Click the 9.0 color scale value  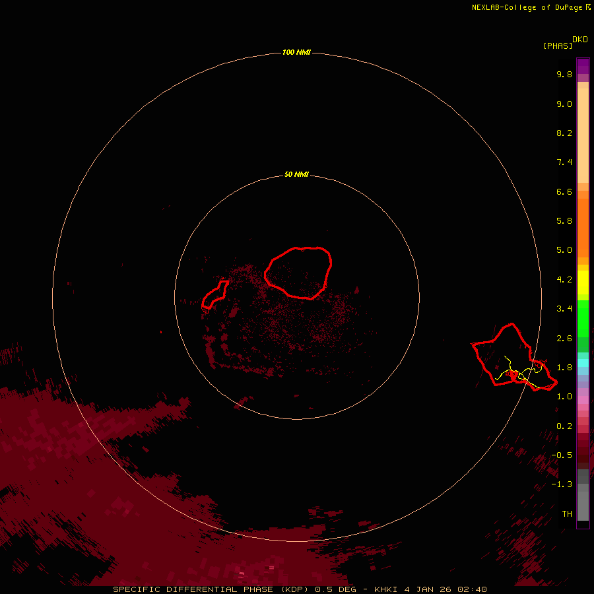point(564,104)
